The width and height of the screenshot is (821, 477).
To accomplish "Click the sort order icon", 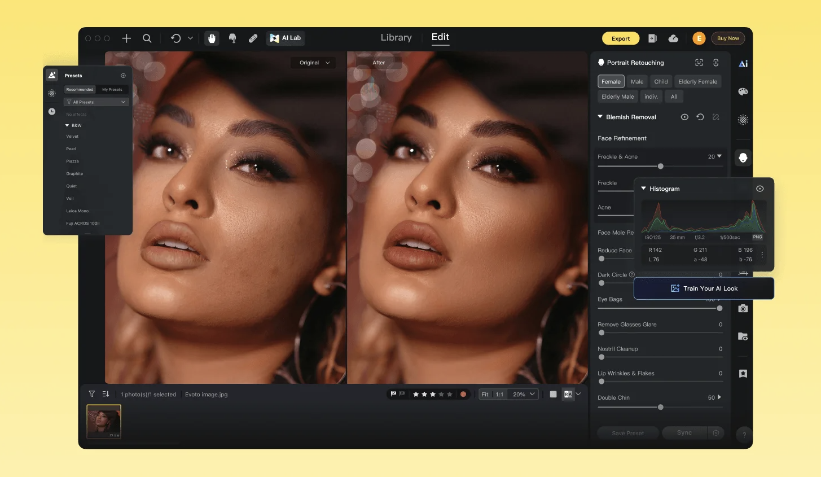I will coord(106,394).
